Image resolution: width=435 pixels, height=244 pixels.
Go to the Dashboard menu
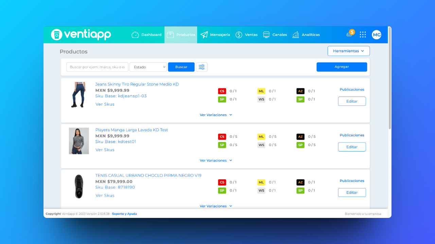pyautogui.click(x=146, y=35)
